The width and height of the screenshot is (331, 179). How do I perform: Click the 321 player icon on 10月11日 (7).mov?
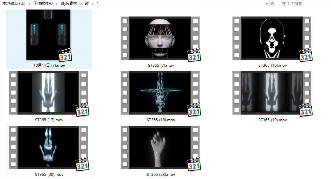[x=65, y=55]
